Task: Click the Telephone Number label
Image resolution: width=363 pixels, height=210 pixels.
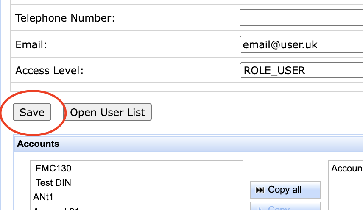Action: (65, 18)
